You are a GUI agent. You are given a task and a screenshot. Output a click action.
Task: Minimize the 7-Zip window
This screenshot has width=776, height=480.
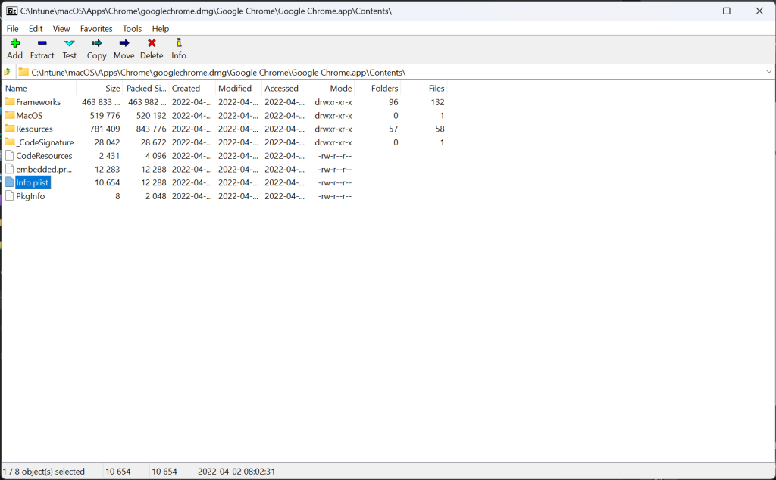click(694, 11)
